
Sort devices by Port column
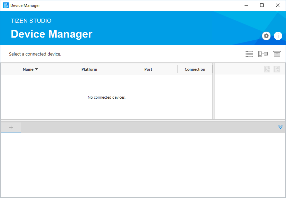pos(148,69)
